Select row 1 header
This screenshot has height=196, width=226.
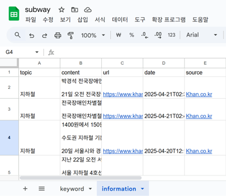pyautogui.click(x=9, y=72)
